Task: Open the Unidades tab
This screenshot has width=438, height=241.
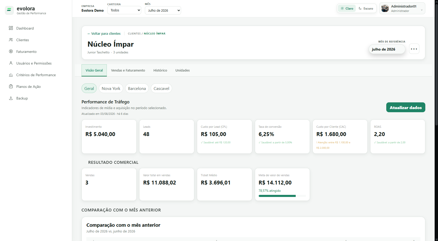Action: click(182, 70)
